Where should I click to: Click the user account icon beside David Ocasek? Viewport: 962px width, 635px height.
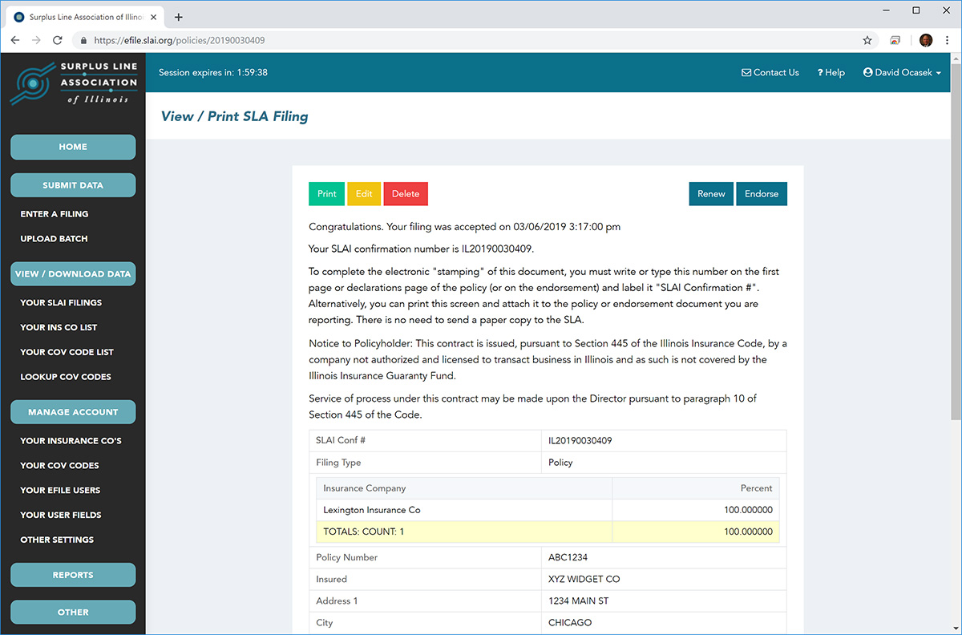click(867, 72)
